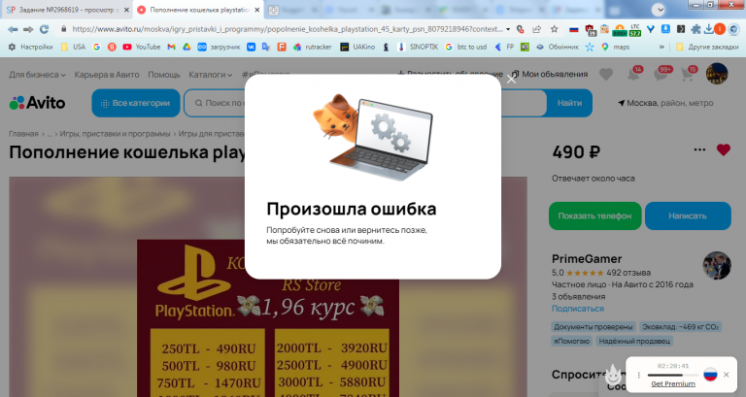This screenshot has width=746, height=397.
Task: Go forward in browser history
Action: [28, 29]
